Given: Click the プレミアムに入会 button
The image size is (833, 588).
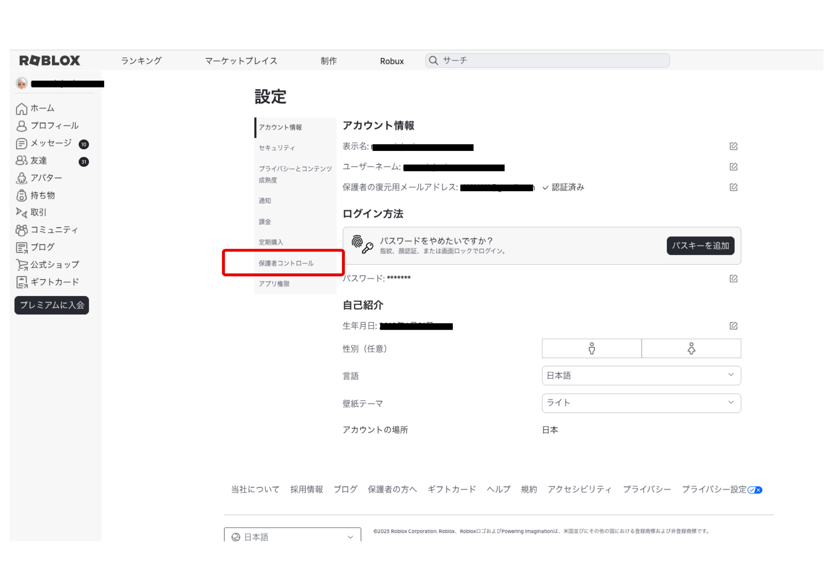Looking at the screenshot, I should (52, 305).
